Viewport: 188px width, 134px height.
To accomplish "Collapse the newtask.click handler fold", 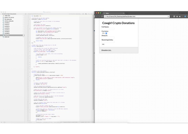I will [x=30, y=103].
